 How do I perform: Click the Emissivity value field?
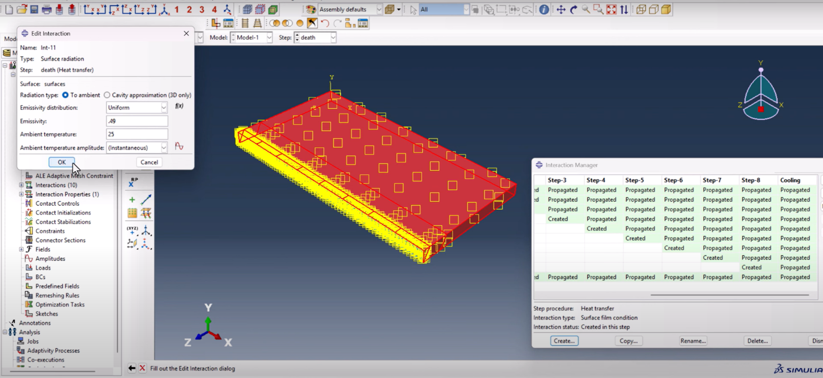click(137, 121)
